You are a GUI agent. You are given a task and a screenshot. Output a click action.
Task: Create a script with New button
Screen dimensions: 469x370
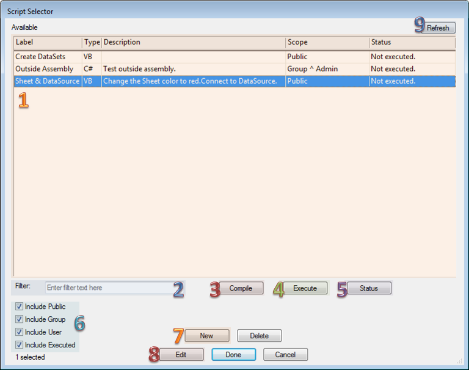pyautogui.click(x=206, y=335)
